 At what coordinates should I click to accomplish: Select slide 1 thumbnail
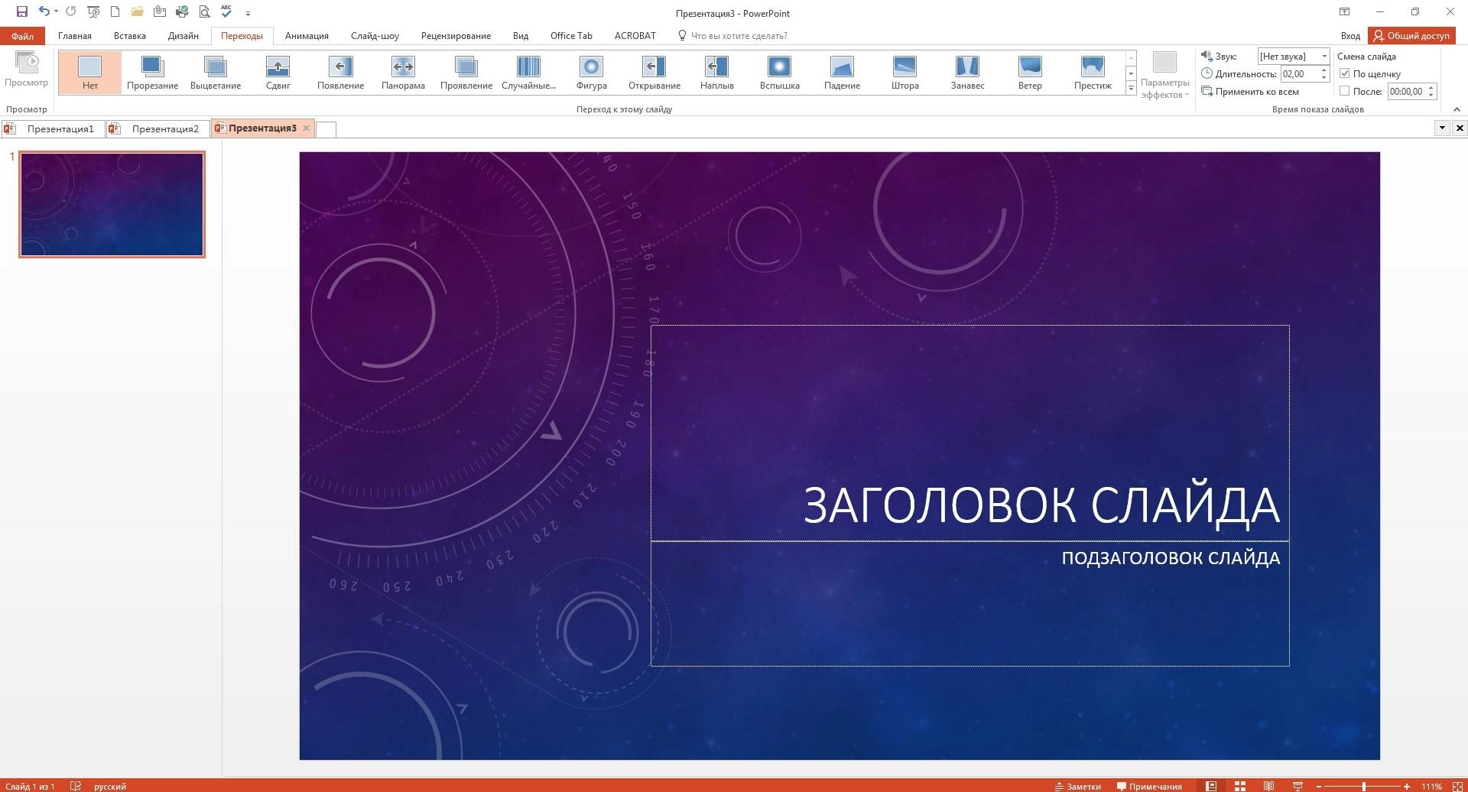[x=112, y=204]
